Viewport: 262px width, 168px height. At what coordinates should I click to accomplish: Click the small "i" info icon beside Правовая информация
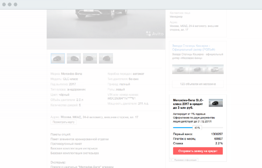pos(171,160)
